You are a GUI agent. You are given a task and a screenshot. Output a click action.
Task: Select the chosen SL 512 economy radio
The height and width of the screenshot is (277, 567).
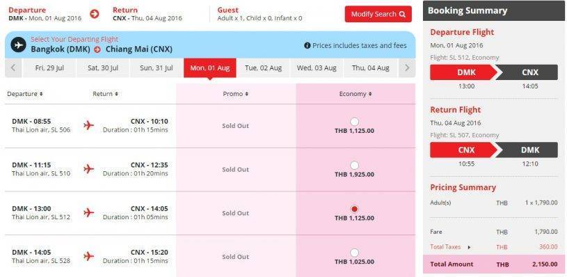point(354,209)
